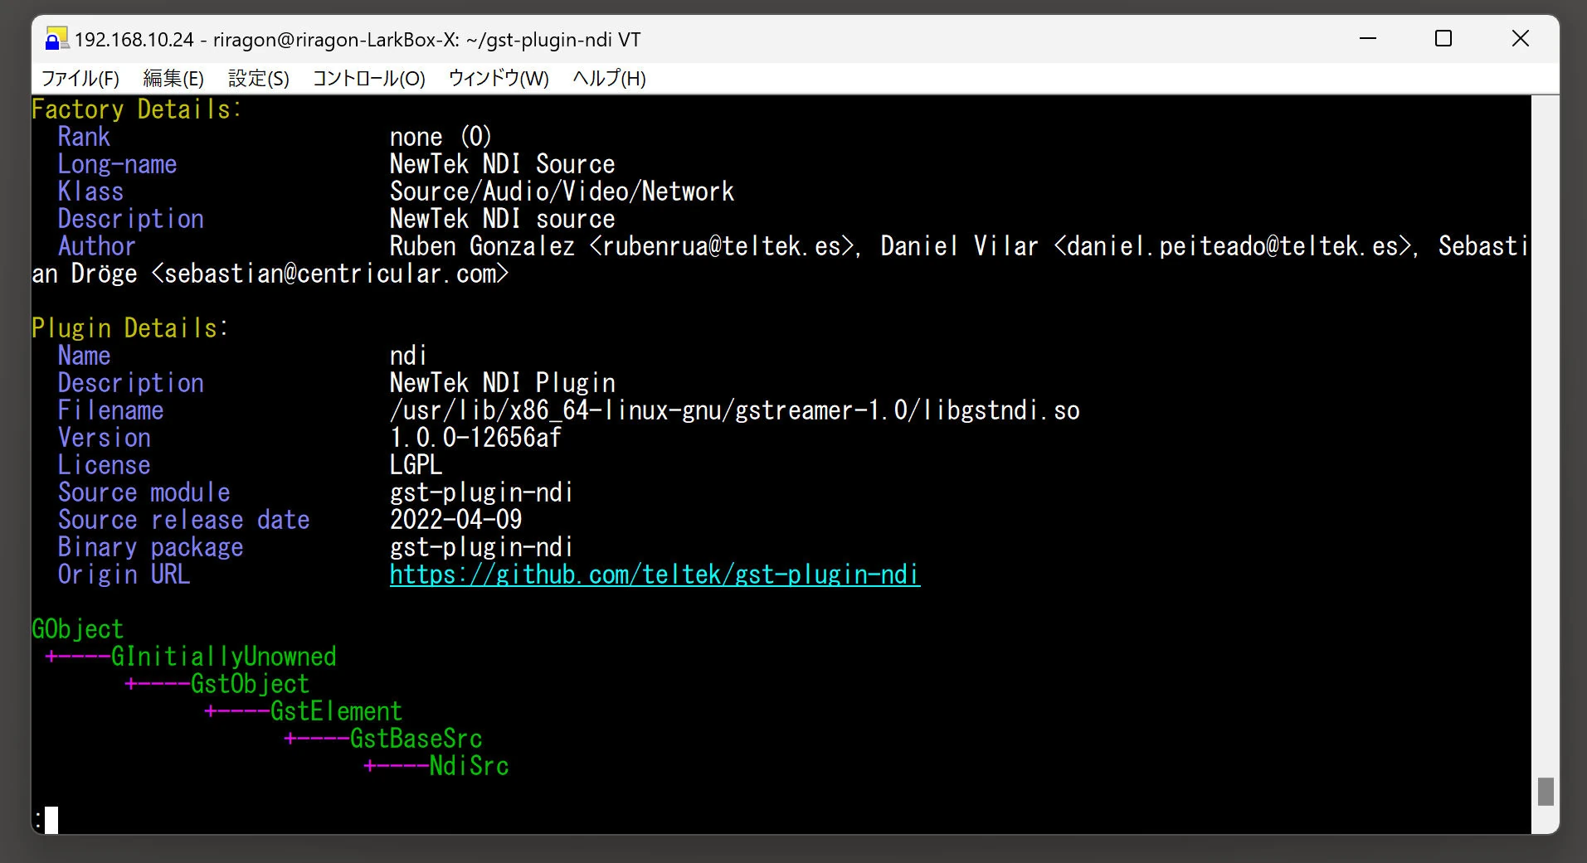Close the Tera Term window
This screenshot has width=1587, height=863.
[1520, 39]
